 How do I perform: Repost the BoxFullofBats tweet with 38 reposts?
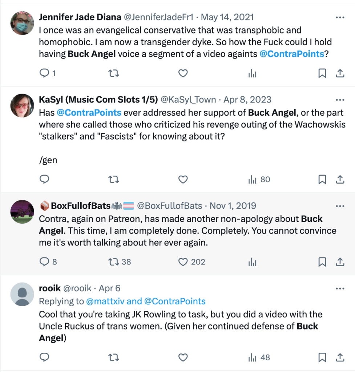114,262
